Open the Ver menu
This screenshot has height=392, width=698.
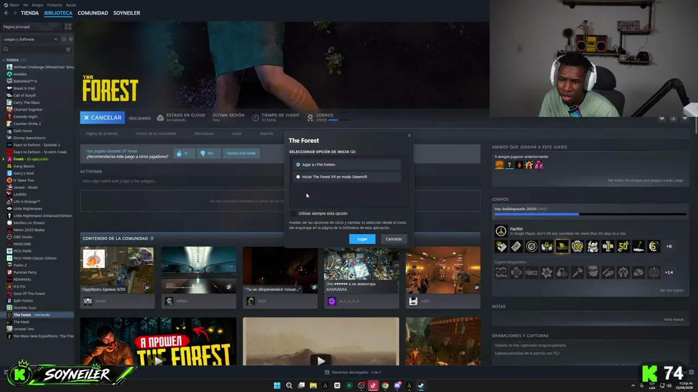(x=25, y=5)
